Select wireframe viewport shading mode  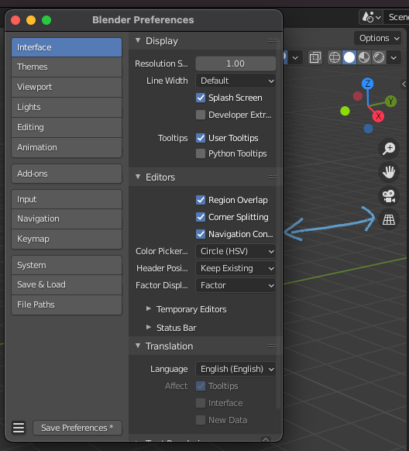pyautogui.click(x=335, y=57)
